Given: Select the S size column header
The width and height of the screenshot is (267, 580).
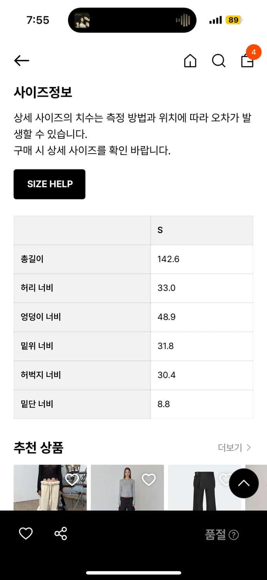Looking at the screenshot, I should (160, 230).
